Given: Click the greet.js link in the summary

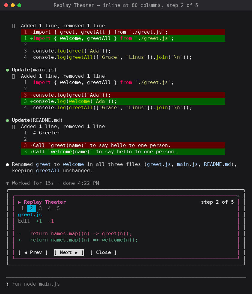Looking at the screenshot, I should [x=159, y=164].
